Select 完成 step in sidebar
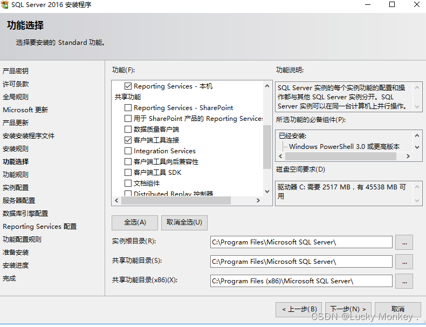The height and width of the screenshot is (327, 426). click(9, 278)
